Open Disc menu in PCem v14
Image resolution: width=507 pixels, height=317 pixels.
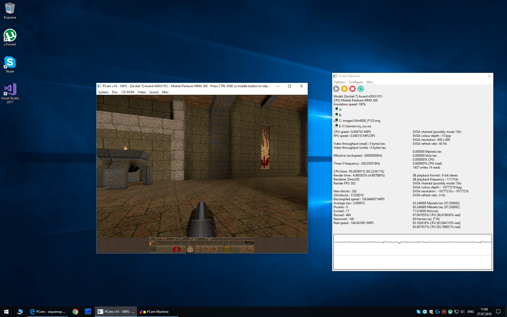115,92
